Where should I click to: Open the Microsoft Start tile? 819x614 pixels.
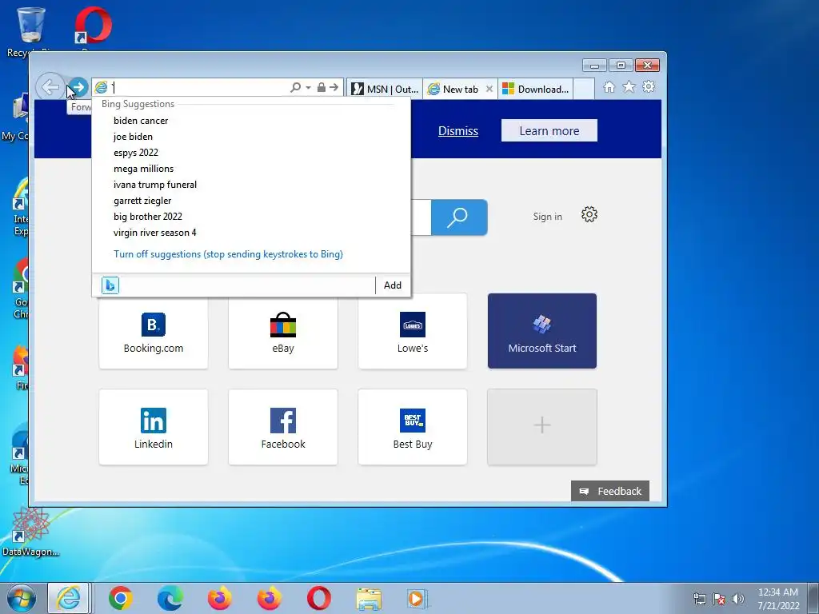pos(542,331)
